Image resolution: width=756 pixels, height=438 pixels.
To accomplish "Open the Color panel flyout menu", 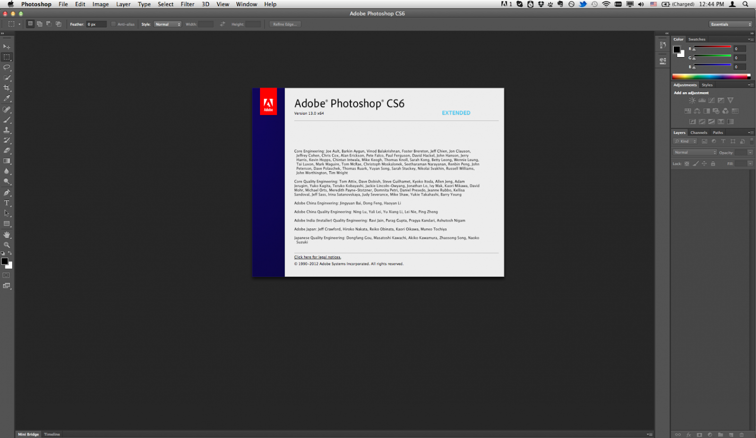I will tap(751, 39).
